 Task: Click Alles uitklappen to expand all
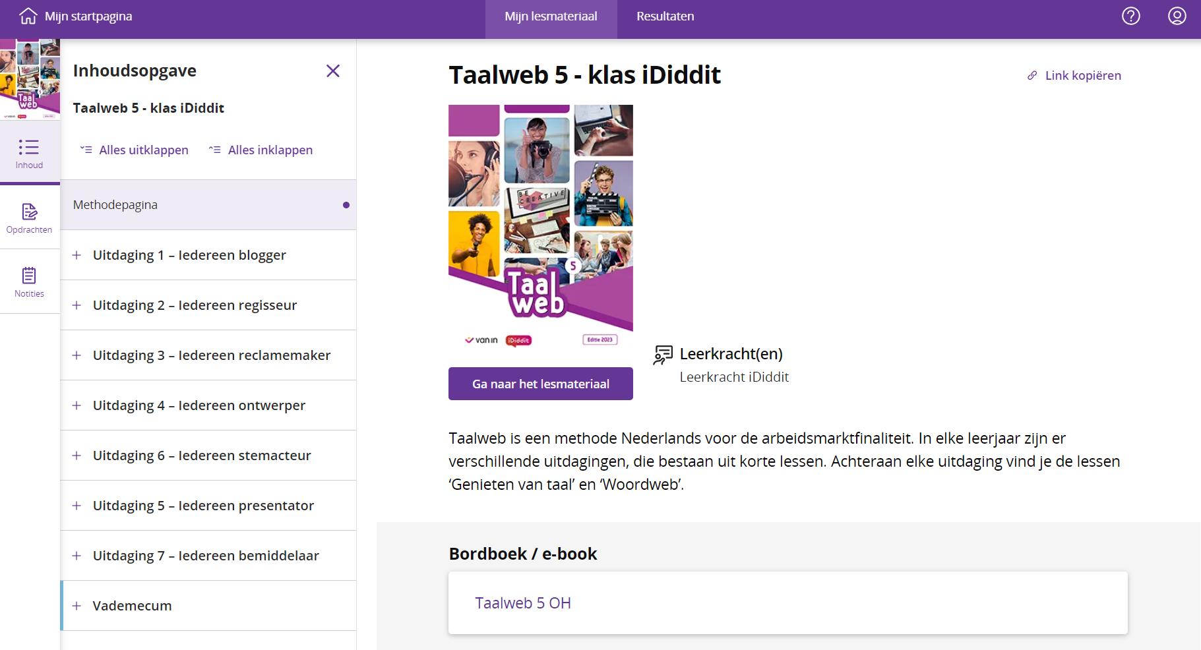click(x=134, y=150)
